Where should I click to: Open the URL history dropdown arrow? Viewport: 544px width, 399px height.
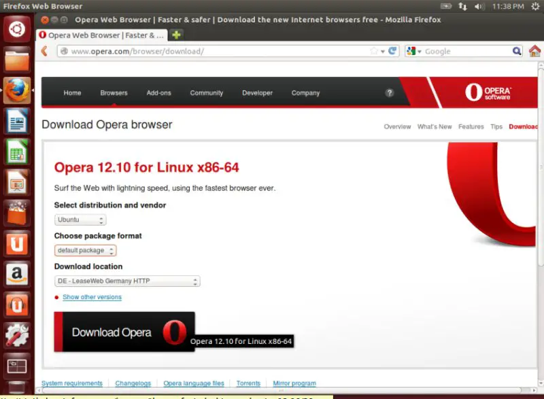click(x=382, y=52)
